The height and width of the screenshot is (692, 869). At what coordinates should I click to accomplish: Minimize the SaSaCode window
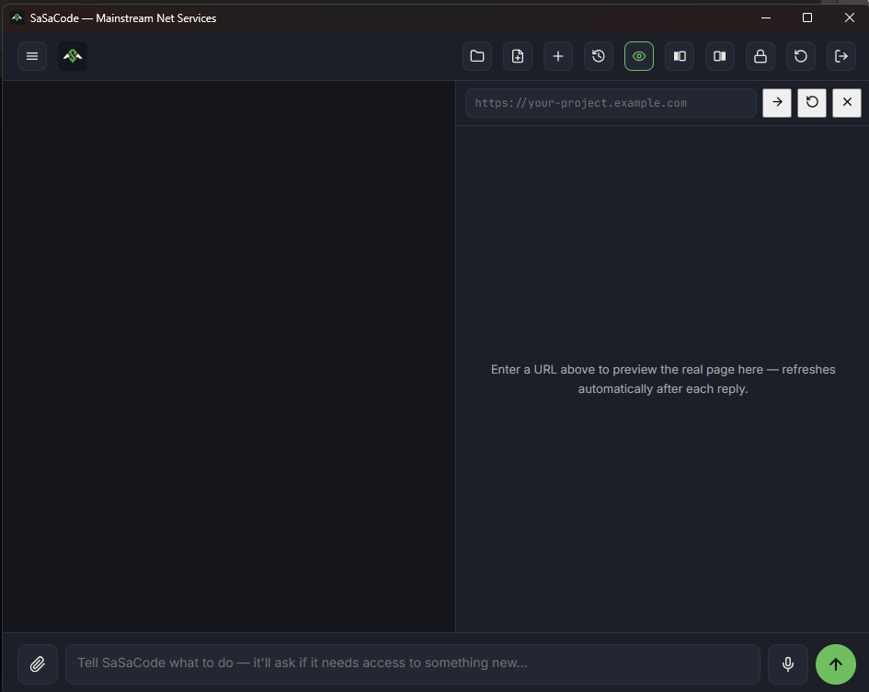pos(766,17)
